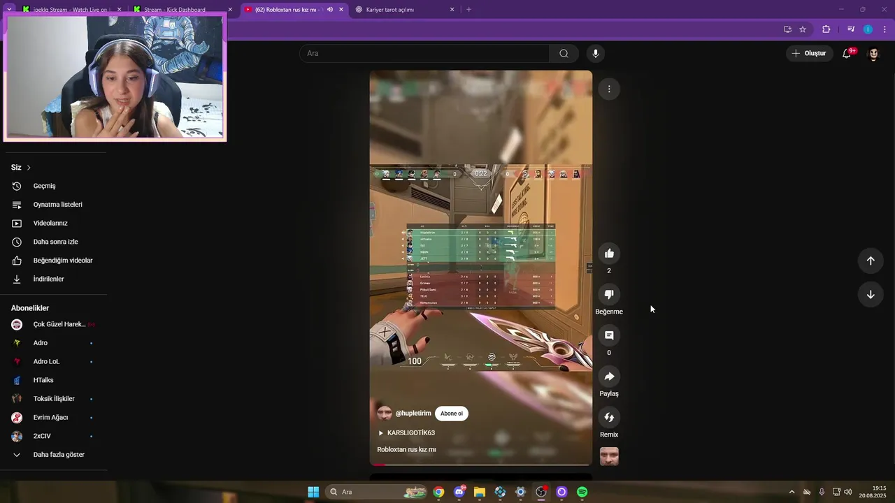Open the Toksik İlişkiler subscription
The width and height of the screenshot is (895, 503).
55,399
